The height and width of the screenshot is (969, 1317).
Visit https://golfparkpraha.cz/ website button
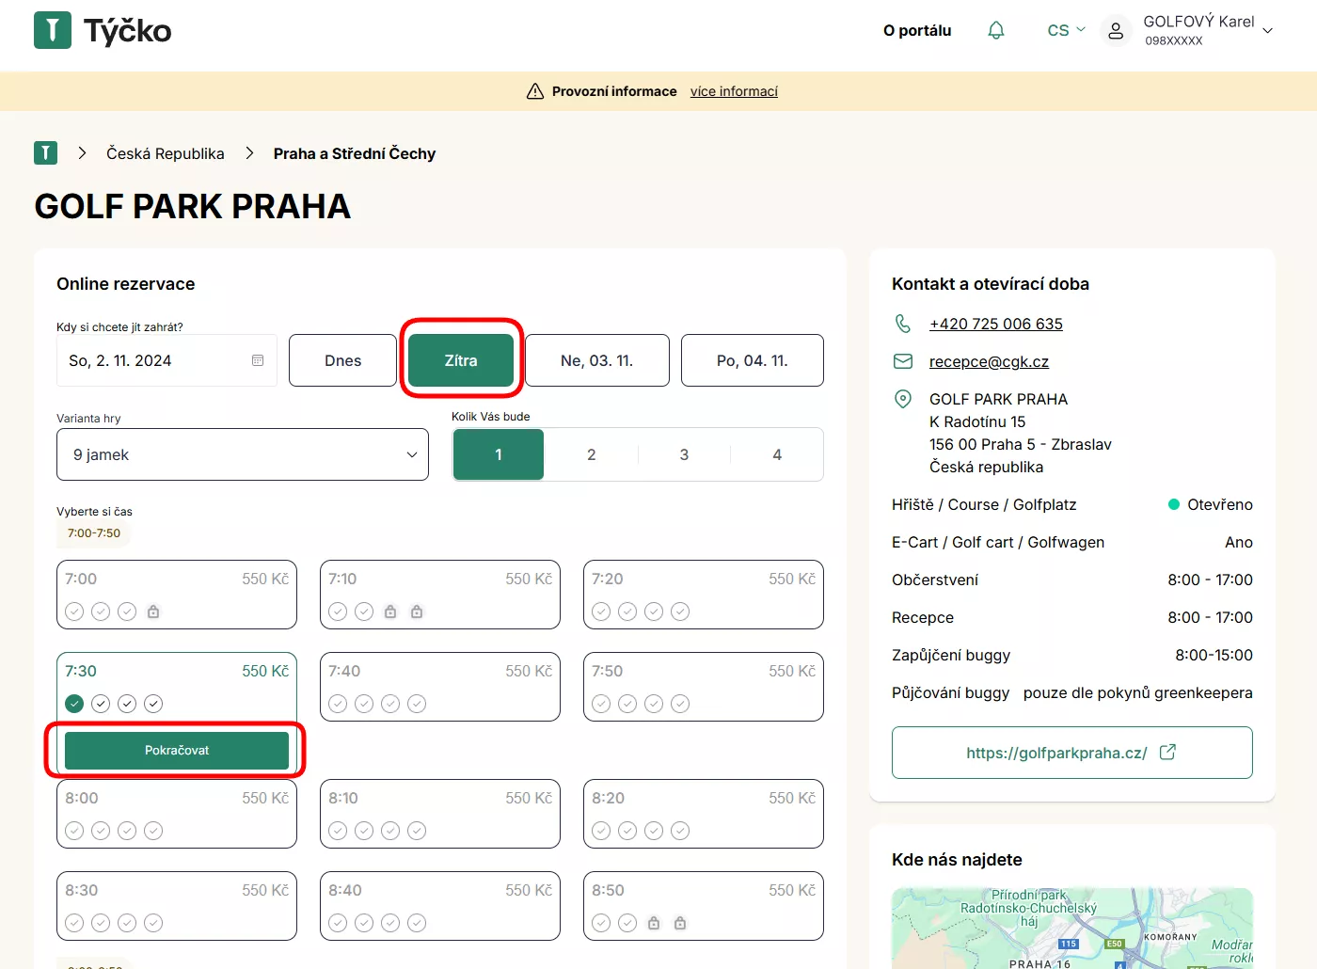1072,753
